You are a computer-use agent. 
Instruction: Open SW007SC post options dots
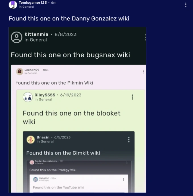click(123, 180)
